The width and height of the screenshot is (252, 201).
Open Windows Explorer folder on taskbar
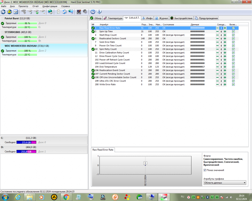tap(30, 197)
